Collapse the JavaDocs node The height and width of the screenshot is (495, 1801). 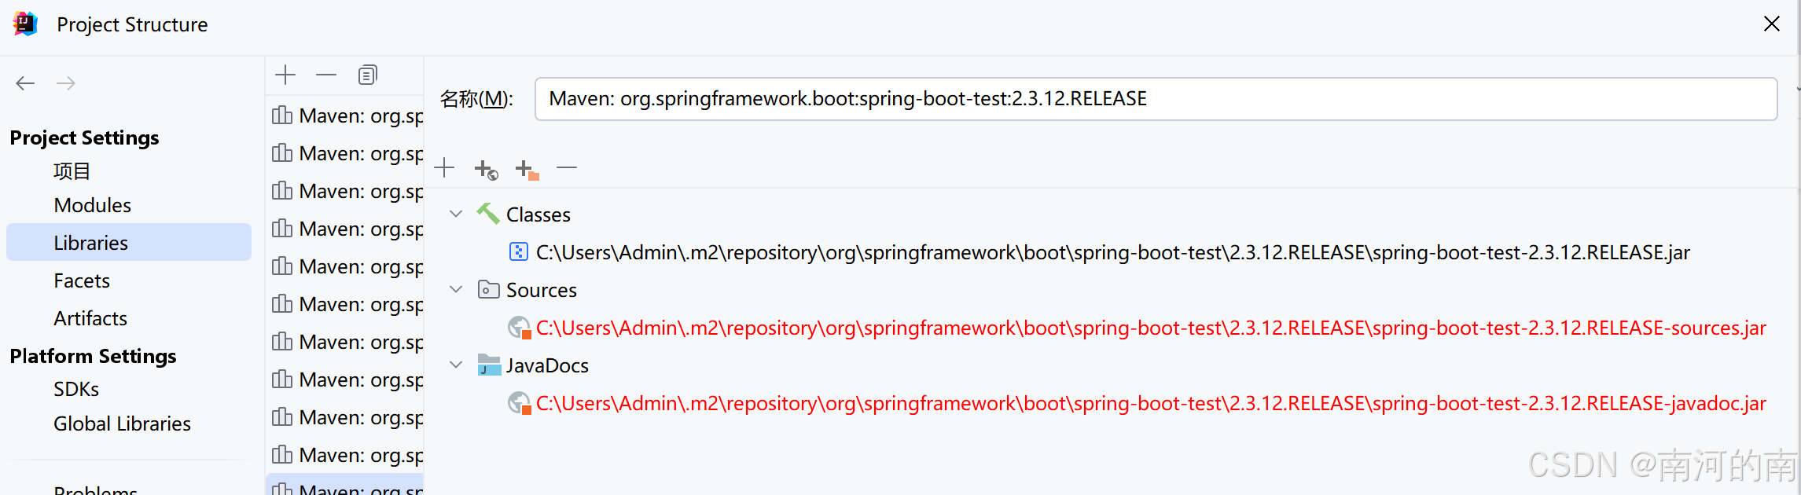[x=456, y=365]
